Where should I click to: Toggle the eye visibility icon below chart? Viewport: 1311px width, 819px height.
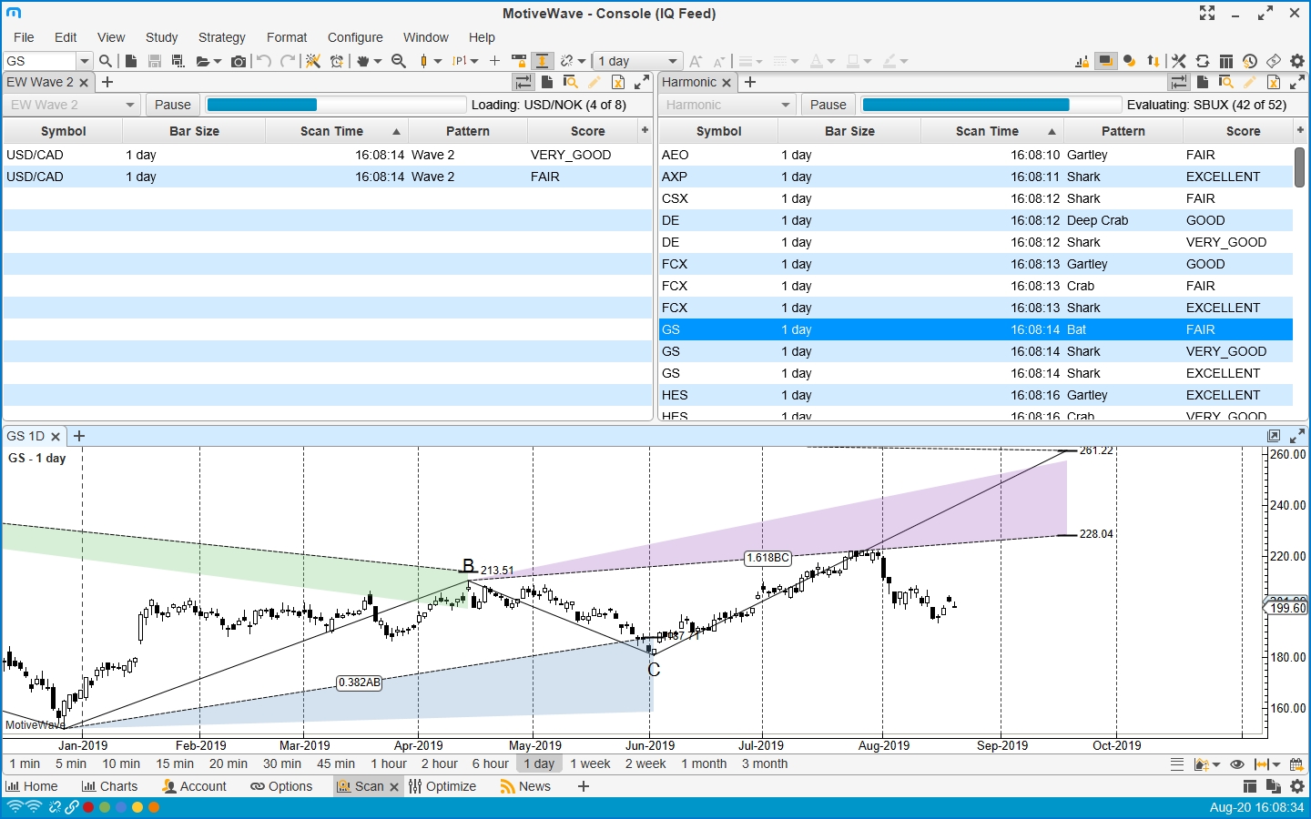click(1236, 764)
